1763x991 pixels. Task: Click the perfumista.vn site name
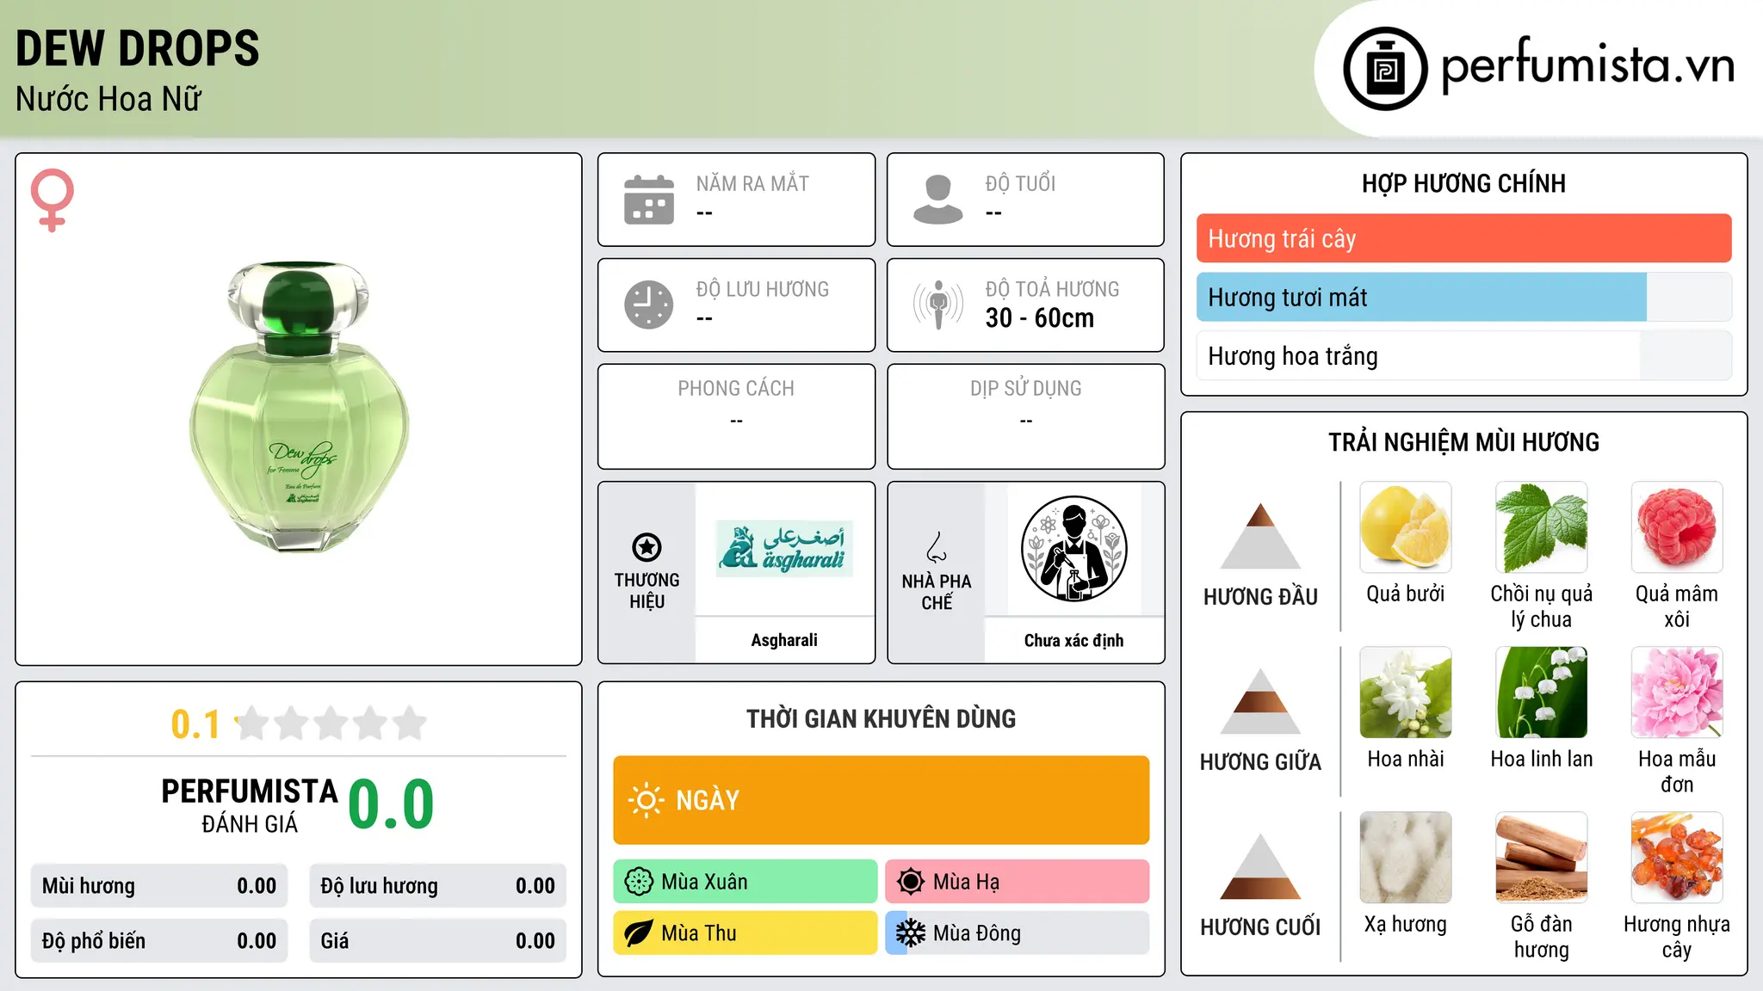[x=1588, y=65]
